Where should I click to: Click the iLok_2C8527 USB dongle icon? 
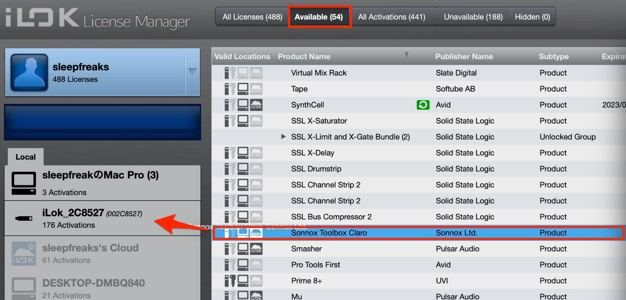tap(24, 218)
